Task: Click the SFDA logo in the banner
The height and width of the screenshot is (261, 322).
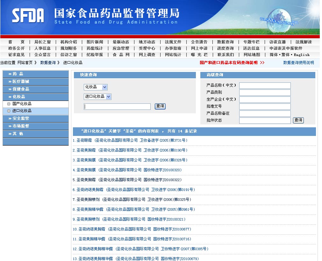Action: click(x=28, y=15)
